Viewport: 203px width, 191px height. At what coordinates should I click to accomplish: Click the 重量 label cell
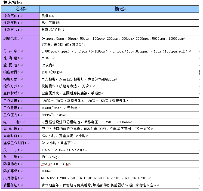point(20,157)
